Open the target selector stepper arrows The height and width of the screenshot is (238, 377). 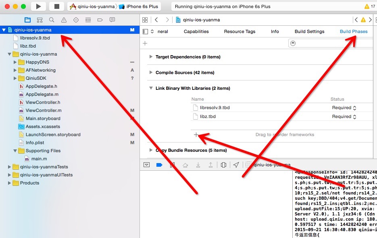pyautogui.click(x=152, y=31)
